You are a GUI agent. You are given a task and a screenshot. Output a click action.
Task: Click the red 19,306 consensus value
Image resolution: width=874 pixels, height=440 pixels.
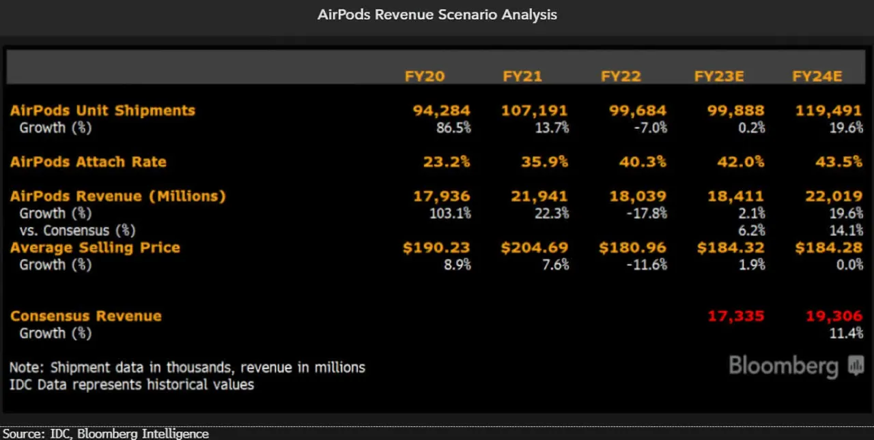[834, 316]
